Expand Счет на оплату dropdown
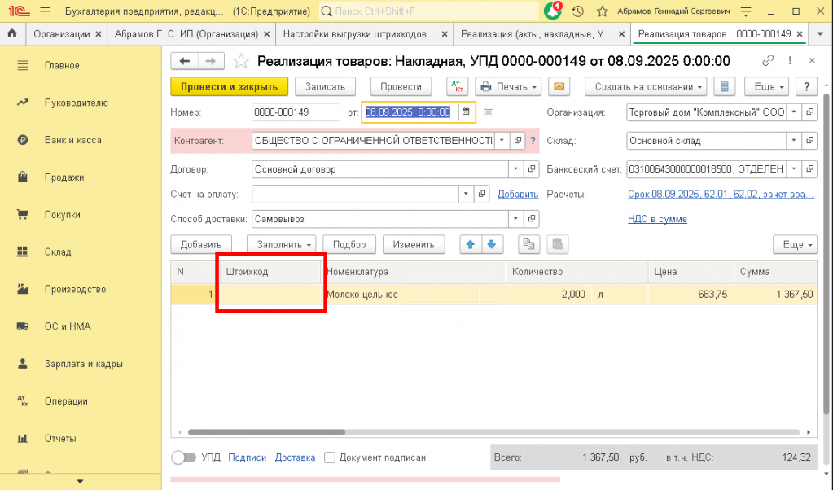 (466, 194)
